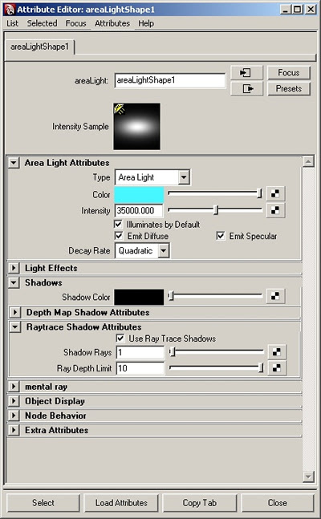
Task: Click the areaLight name input field
Action: click(x=170, y=80)
